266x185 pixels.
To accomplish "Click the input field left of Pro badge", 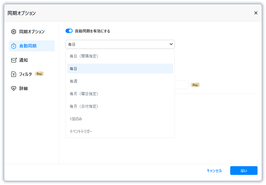I will (182, 85).
